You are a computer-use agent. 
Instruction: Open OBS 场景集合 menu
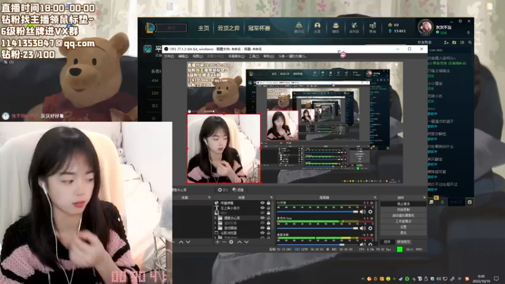click(x=236, y=56)
